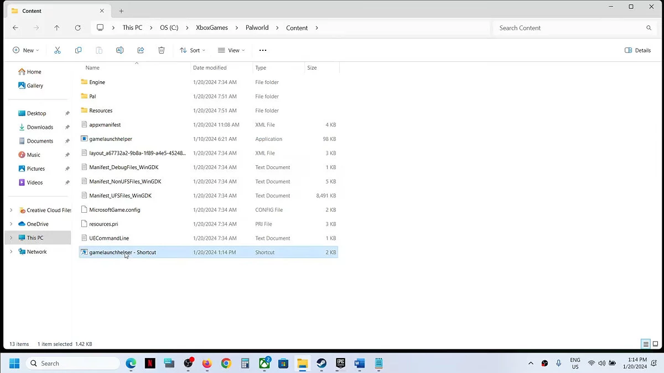Toggle the Details pane
The height and width of the screenshot is (373, 664).
(x=637, y=50)
